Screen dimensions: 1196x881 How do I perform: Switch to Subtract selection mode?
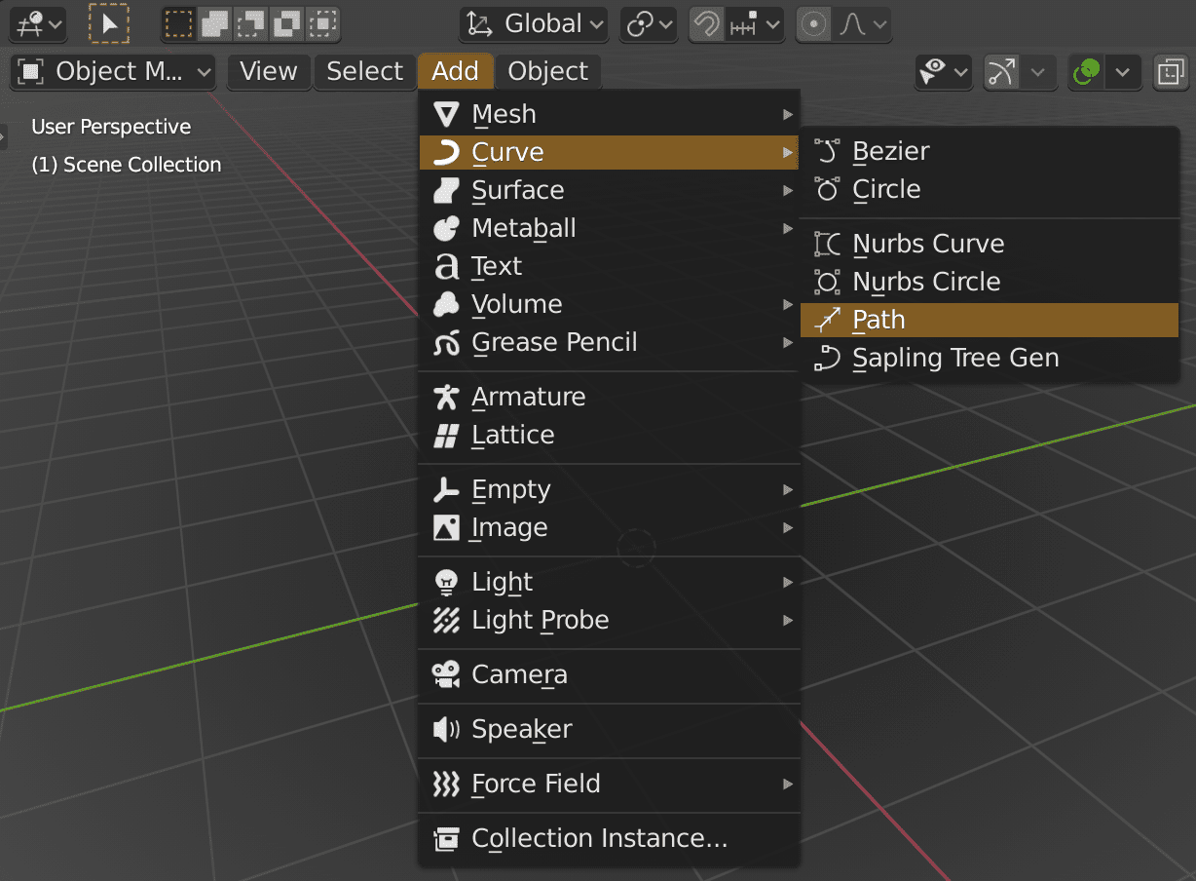click(x=250, y=24)
